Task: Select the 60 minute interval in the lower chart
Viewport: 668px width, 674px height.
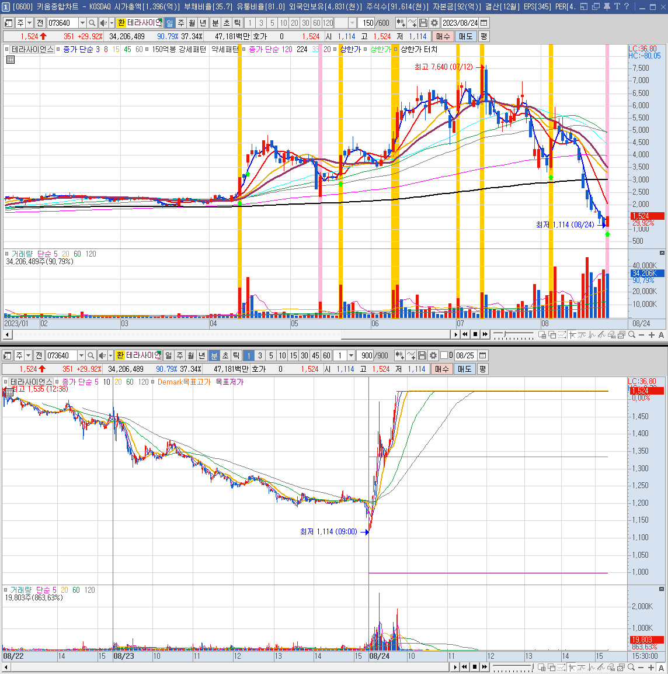Action: pyautogui.click(x=327, y=355)
